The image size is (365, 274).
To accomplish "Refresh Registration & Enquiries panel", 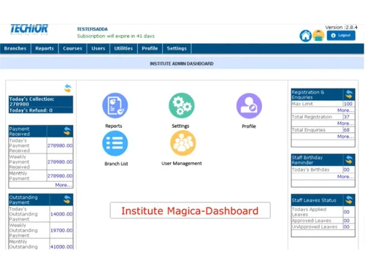I will (349, 94).
